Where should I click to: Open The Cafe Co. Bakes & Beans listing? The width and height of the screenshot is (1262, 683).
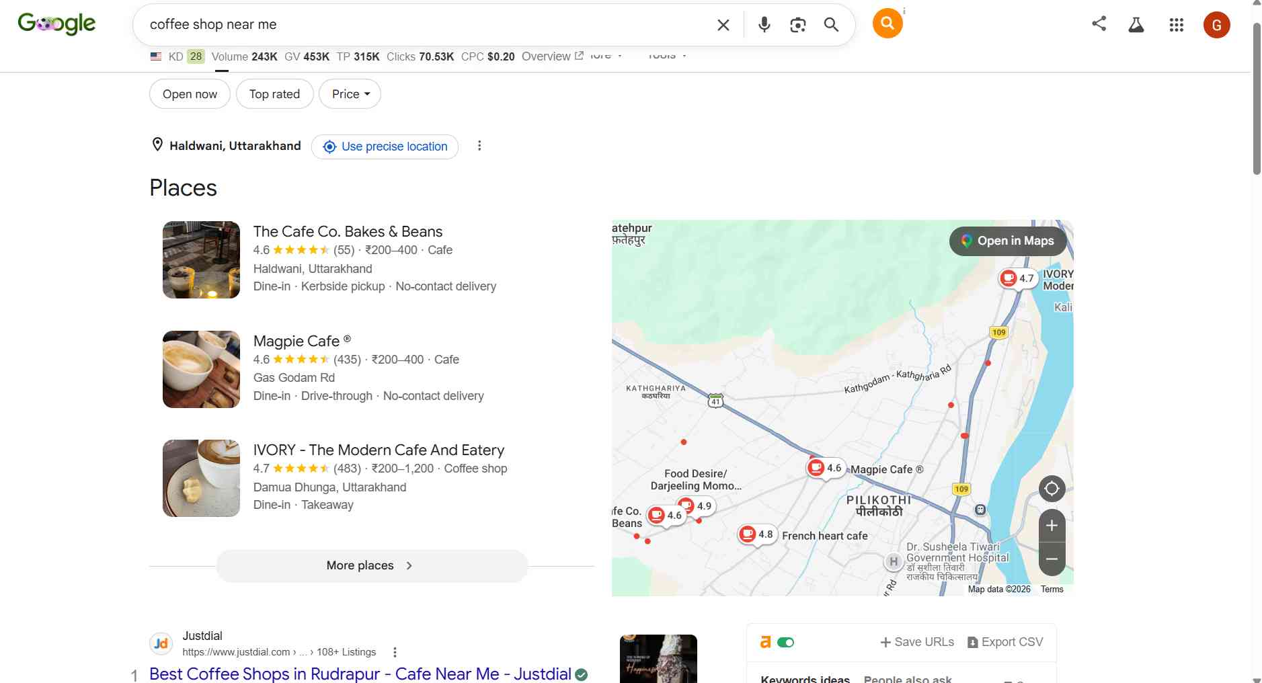click(x=348, y=231)
